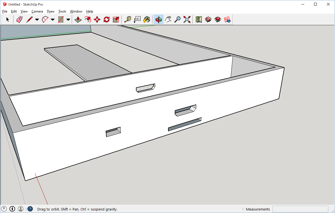Open the Draw menu
This screenshot has height=213, width=335.
click(x=51, y=11)
